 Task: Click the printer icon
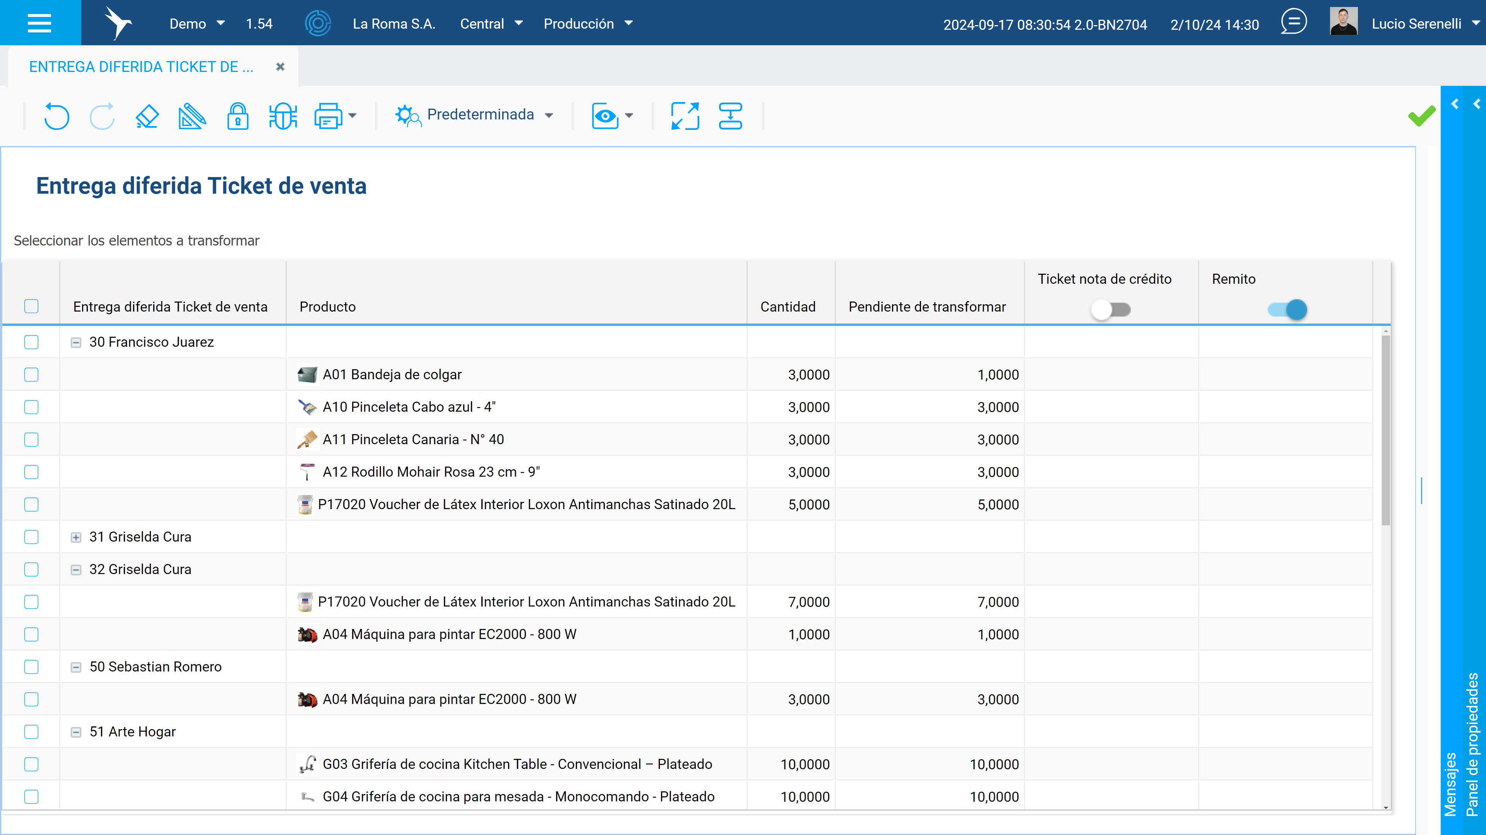click(x=328, y=116)
